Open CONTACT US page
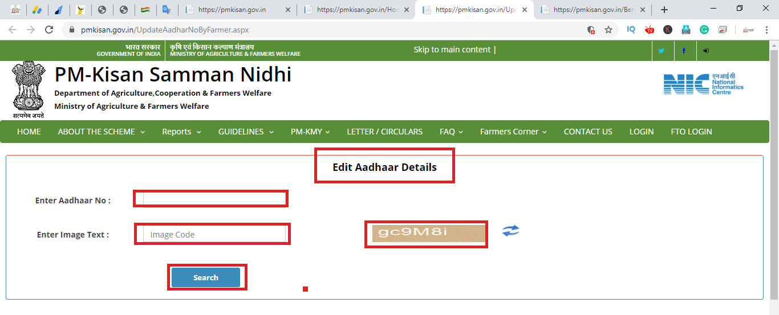Viewport: 779px width, 315px height. point(588,132)
